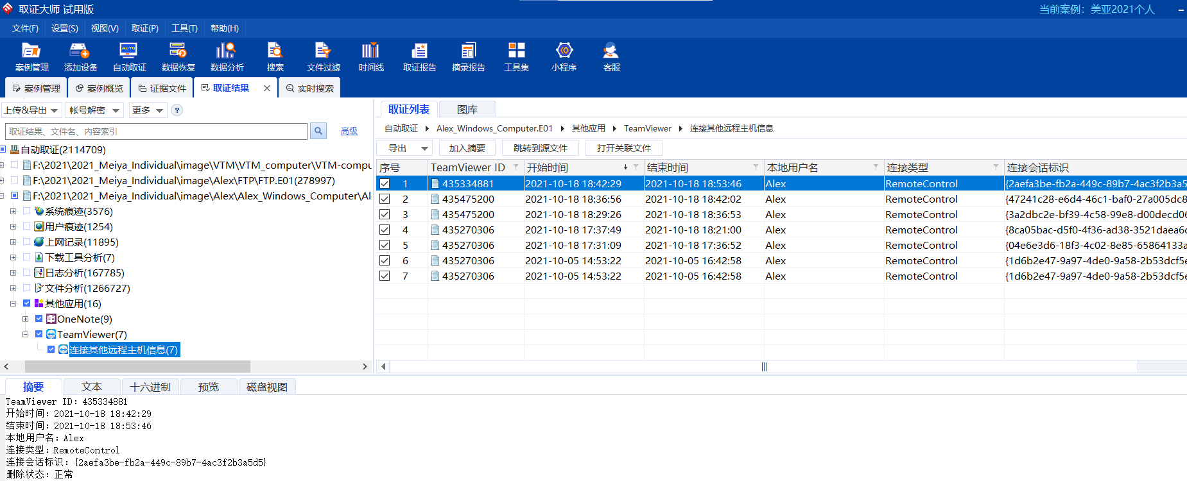The height and width of the screenshot is (481, 1187).
Task: Open the 文件(F) menu
Action: [x=25, y=28]
